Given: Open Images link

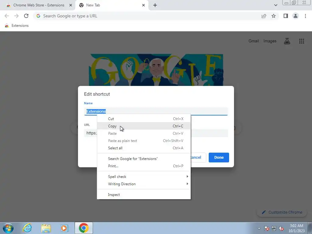Looking at the screenshot, I should coord(270,41).
